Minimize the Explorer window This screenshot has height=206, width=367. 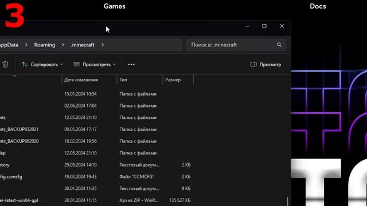(247, 26)
